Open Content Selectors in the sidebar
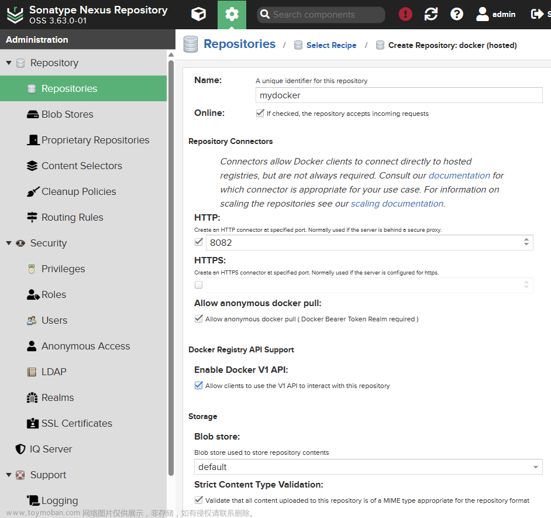 (83, 166)
